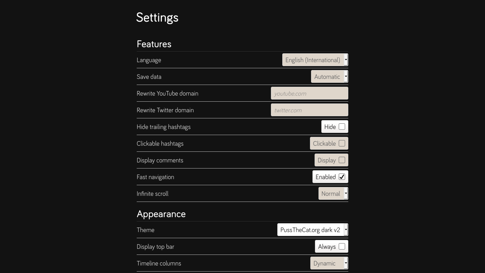The width and height of the screenshot is (485, 273).
Task: Open the Language dropdown
Action: coord(315,60)
